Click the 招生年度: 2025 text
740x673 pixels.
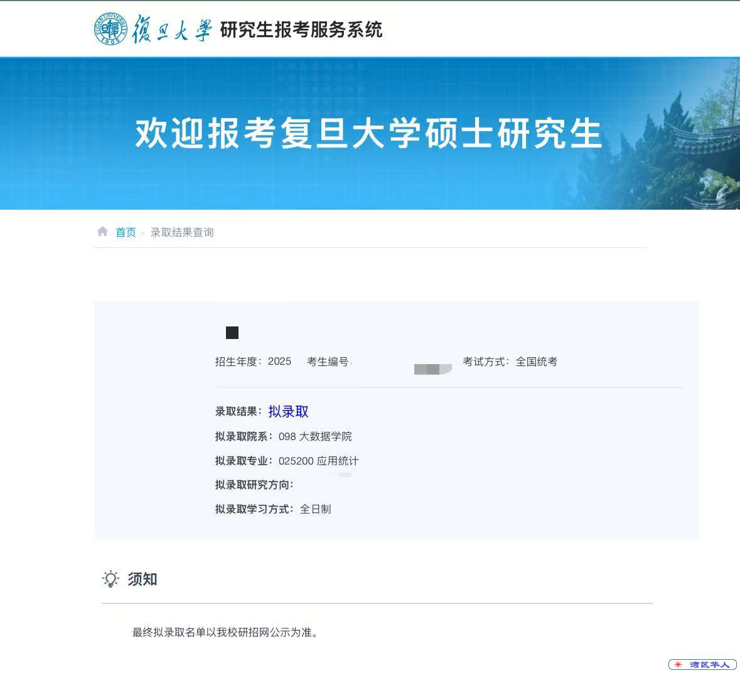click(x=253, y=362)
